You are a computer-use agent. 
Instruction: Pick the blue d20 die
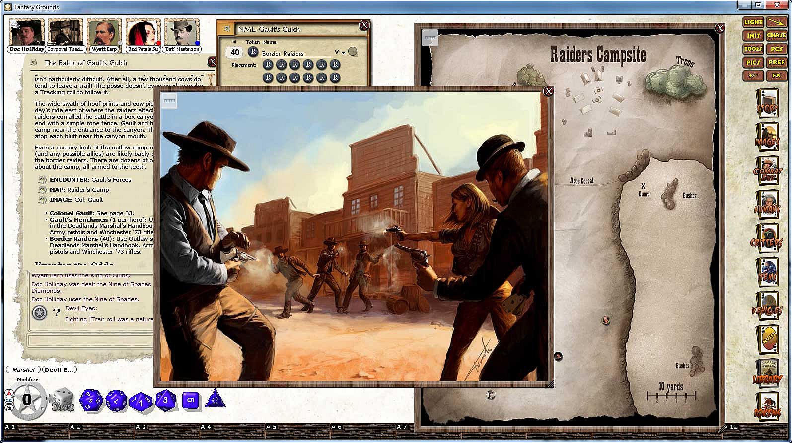91,400
